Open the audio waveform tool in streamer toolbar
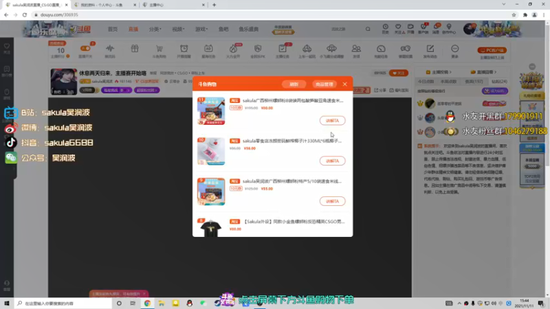The image size is (550, 309). (x=110, y=50)
